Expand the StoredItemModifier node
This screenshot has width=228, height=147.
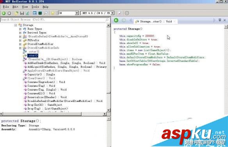click(20, 44)
